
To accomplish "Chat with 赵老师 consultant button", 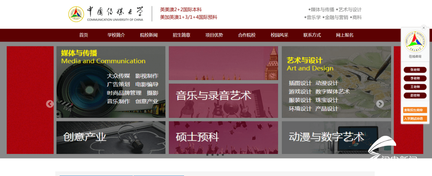I will [415, 96].
